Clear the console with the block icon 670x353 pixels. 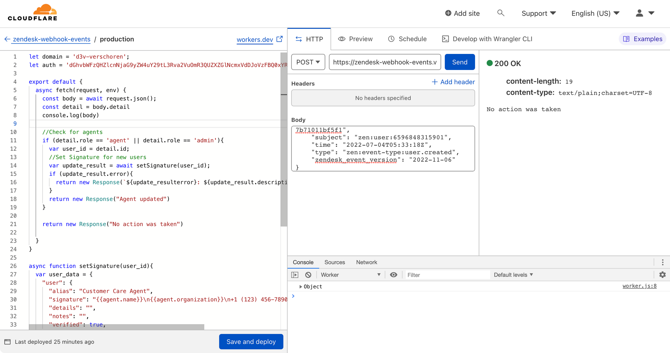coord(308,275)
